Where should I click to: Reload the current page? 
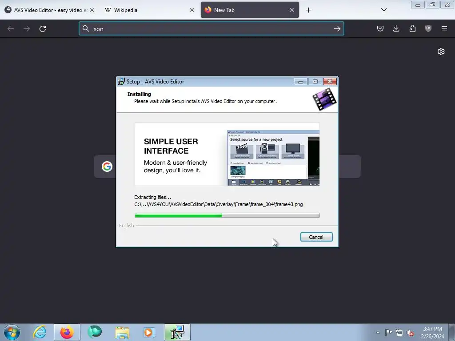[43, 29]
